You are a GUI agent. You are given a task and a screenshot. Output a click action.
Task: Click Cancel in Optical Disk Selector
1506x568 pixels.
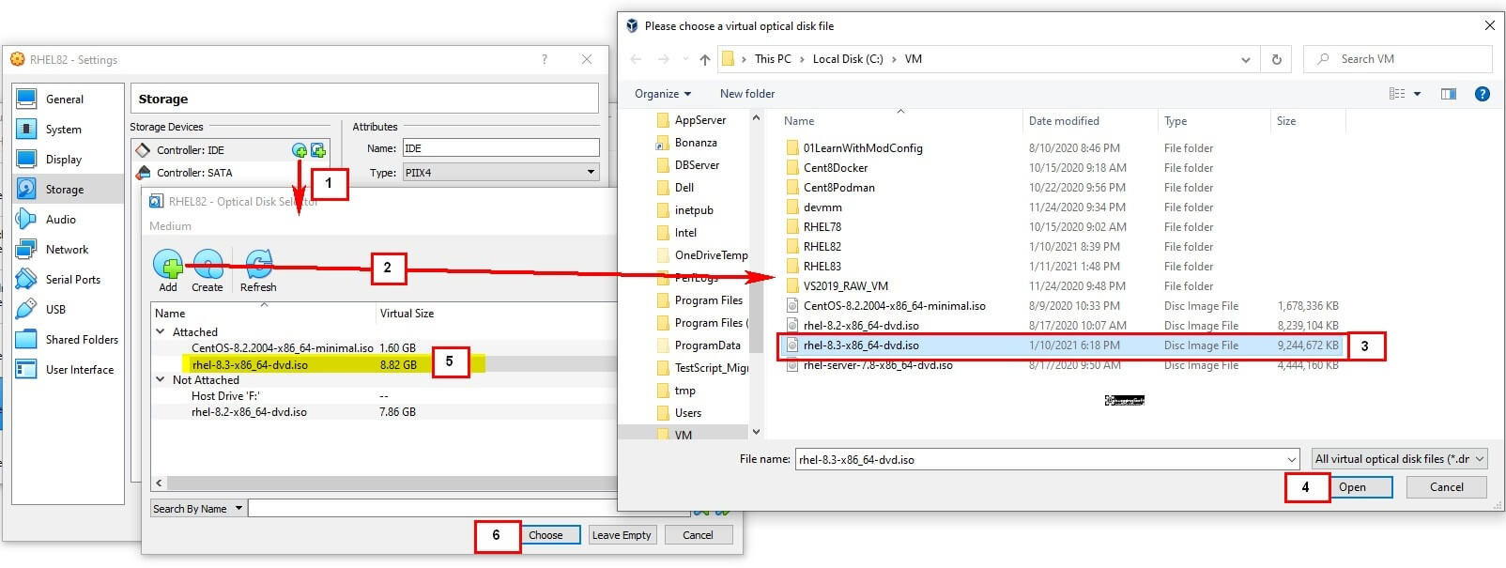pyautogui.click(x=698, y=535)
